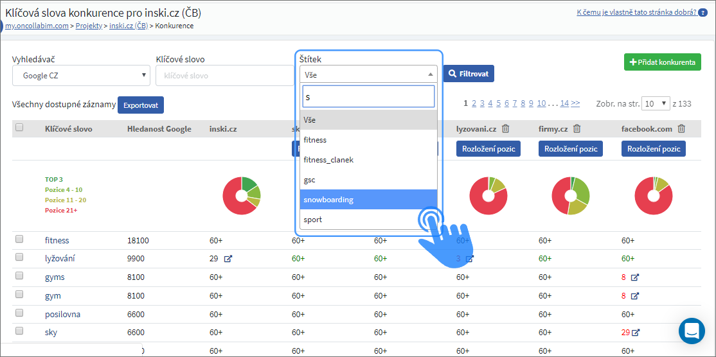Viewport: 716px width, 357px height.
Task: Open external link icon for sky facebook.com position
Action: tap(636, 333)
